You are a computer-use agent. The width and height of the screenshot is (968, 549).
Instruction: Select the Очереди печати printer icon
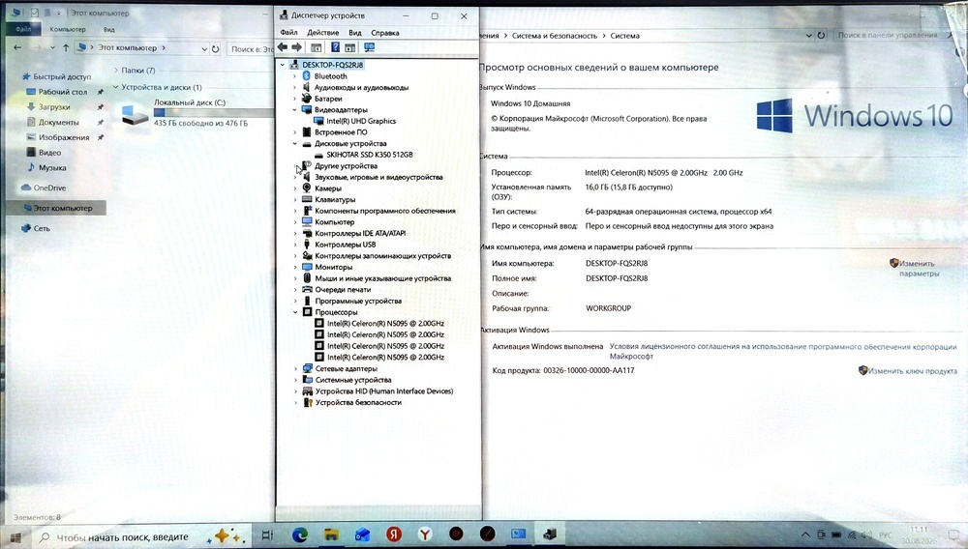pyautogui.click(x=307, y=290)
